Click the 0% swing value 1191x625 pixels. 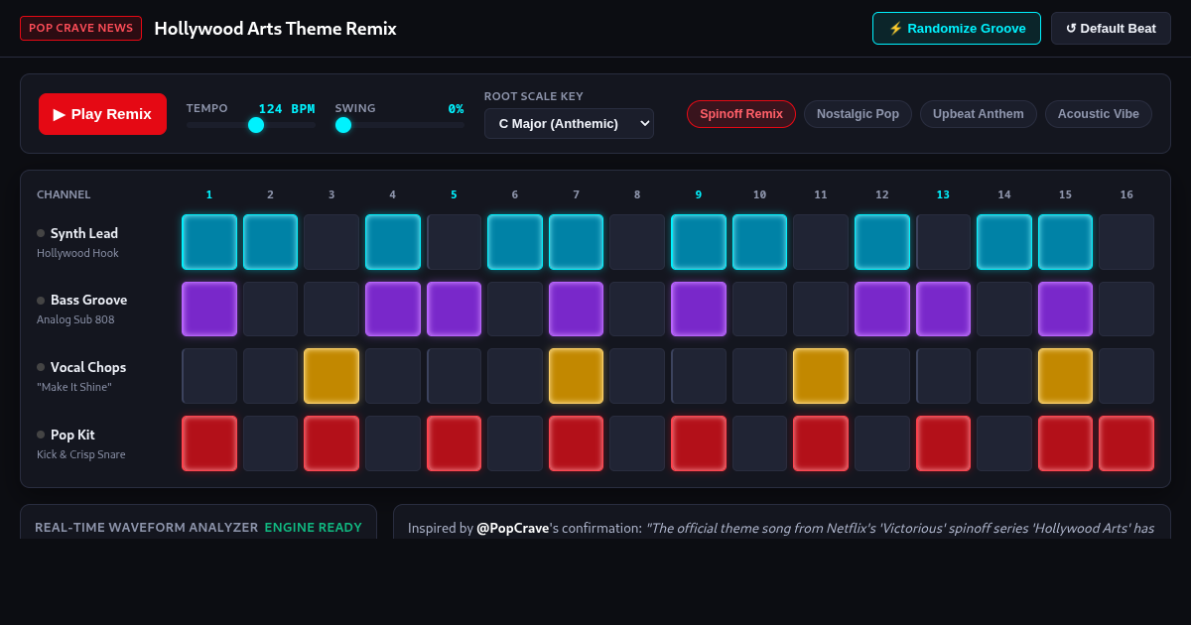click(x=456, y=108)
